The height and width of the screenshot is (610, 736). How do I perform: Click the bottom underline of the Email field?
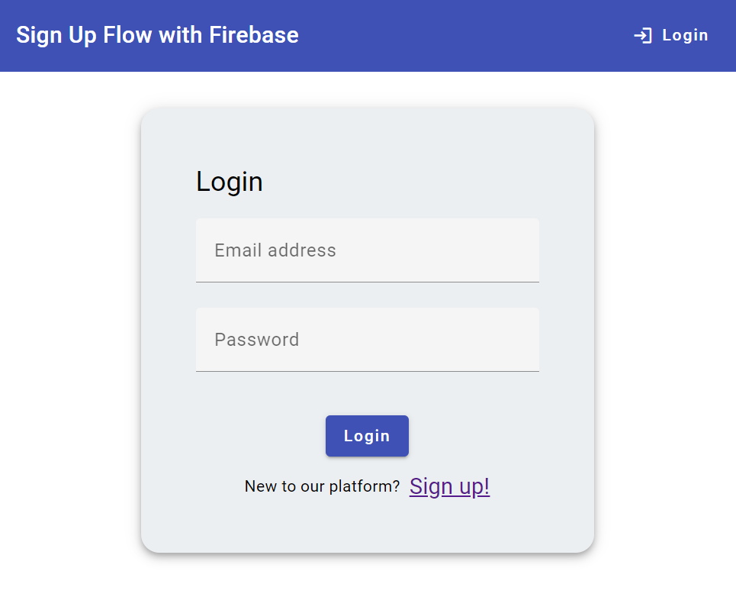(x=367, y=282)
